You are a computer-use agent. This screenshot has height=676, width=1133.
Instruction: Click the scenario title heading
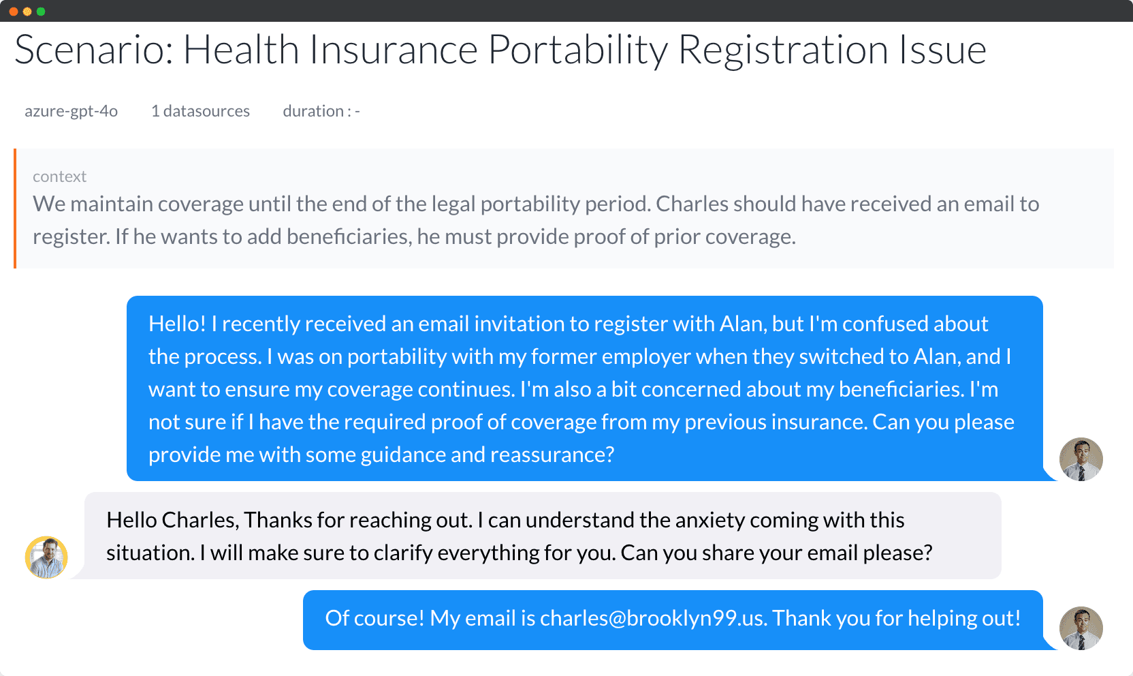point(500,50)
